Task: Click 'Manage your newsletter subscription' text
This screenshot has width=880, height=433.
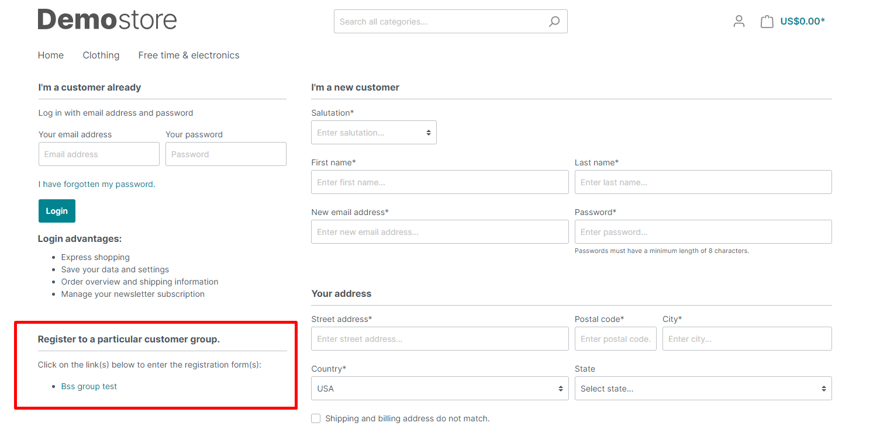Action: [x=133, y=294]
